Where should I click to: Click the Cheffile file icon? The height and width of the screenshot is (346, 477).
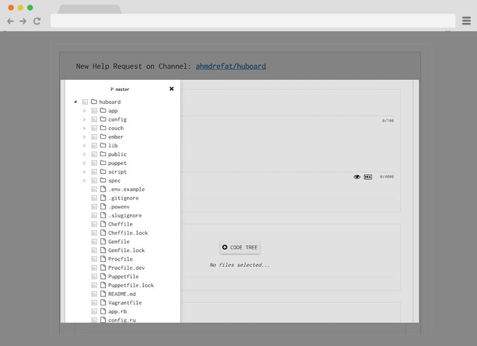[x=103, y=224]
